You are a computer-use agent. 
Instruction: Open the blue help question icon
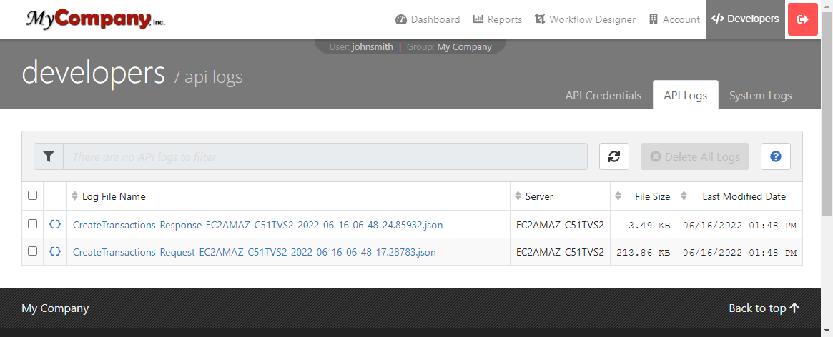click(x=776, y=156)
